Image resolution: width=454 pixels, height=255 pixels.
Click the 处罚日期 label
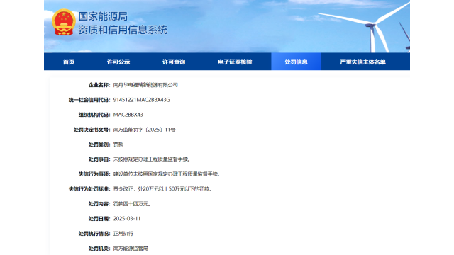(x=99, y=219)
